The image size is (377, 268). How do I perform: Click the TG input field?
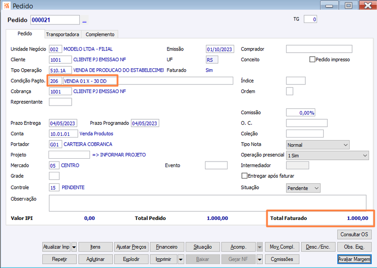pyautogui.click(x=311, y=19)
